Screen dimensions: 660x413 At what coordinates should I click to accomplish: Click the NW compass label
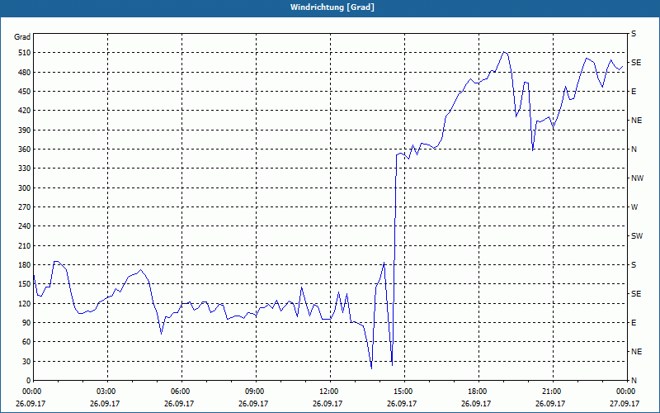tap(637, 178)
